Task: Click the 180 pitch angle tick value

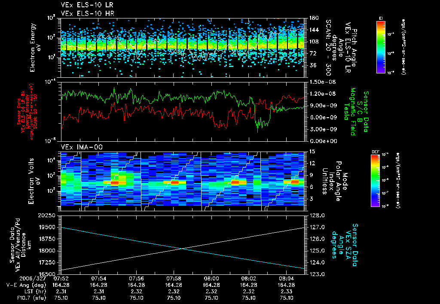Action: [314, 18]
